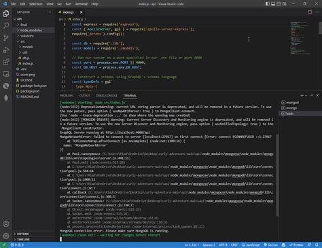The width and height of the screenshot is (322, 248).
Task: Click the feedback icon in status bar
Action: click(309, 245)
